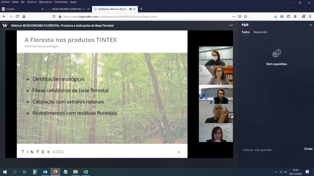Image resolution: width=314 pixels, height=176 pixels.
Task: Click the TINTEX presentation slide
Action: [102, 94]
